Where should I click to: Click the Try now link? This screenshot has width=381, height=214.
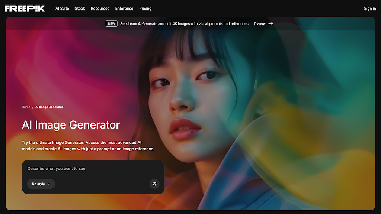[x=259, y=23]
